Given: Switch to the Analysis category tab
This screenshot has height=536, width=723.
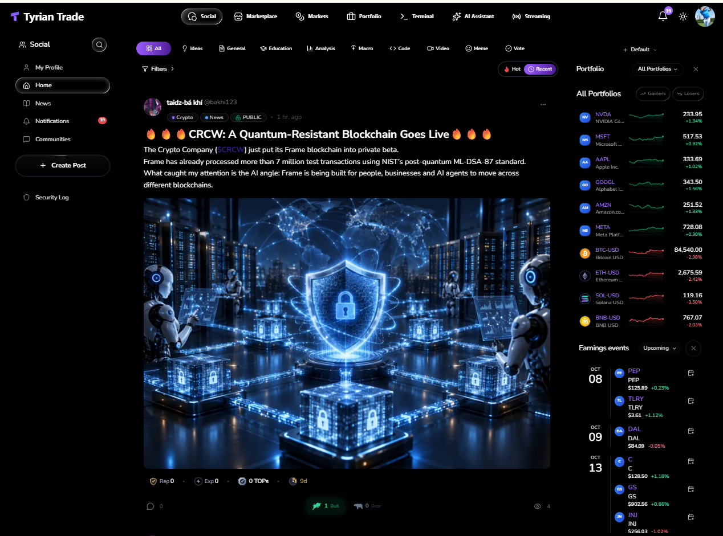Looking at the screenshot, I should tap(321, 48).
